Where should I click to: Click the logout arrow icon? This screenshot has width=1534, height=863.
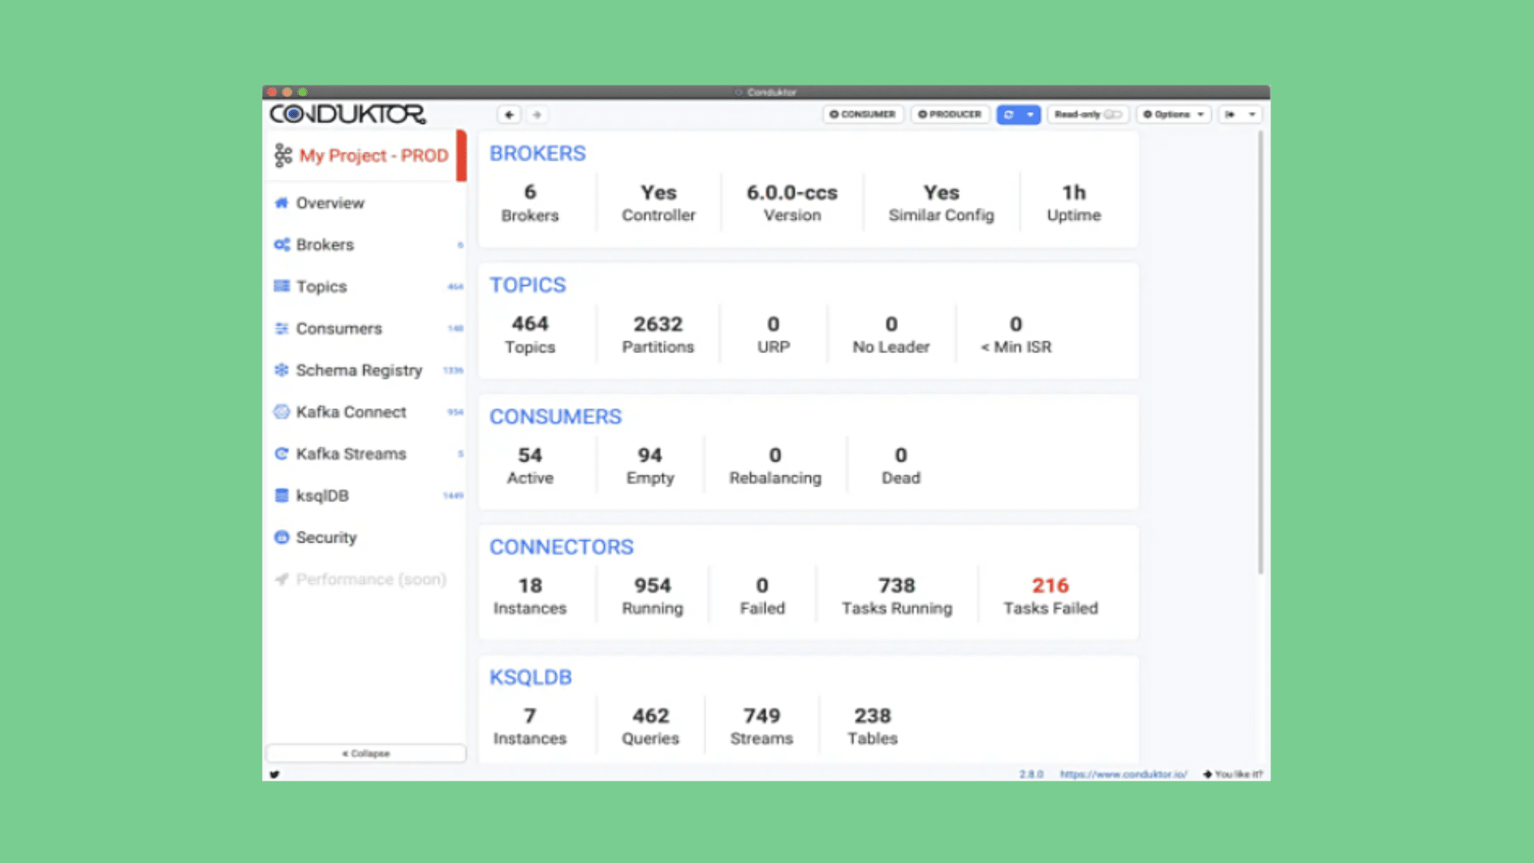pos(1230,114)
